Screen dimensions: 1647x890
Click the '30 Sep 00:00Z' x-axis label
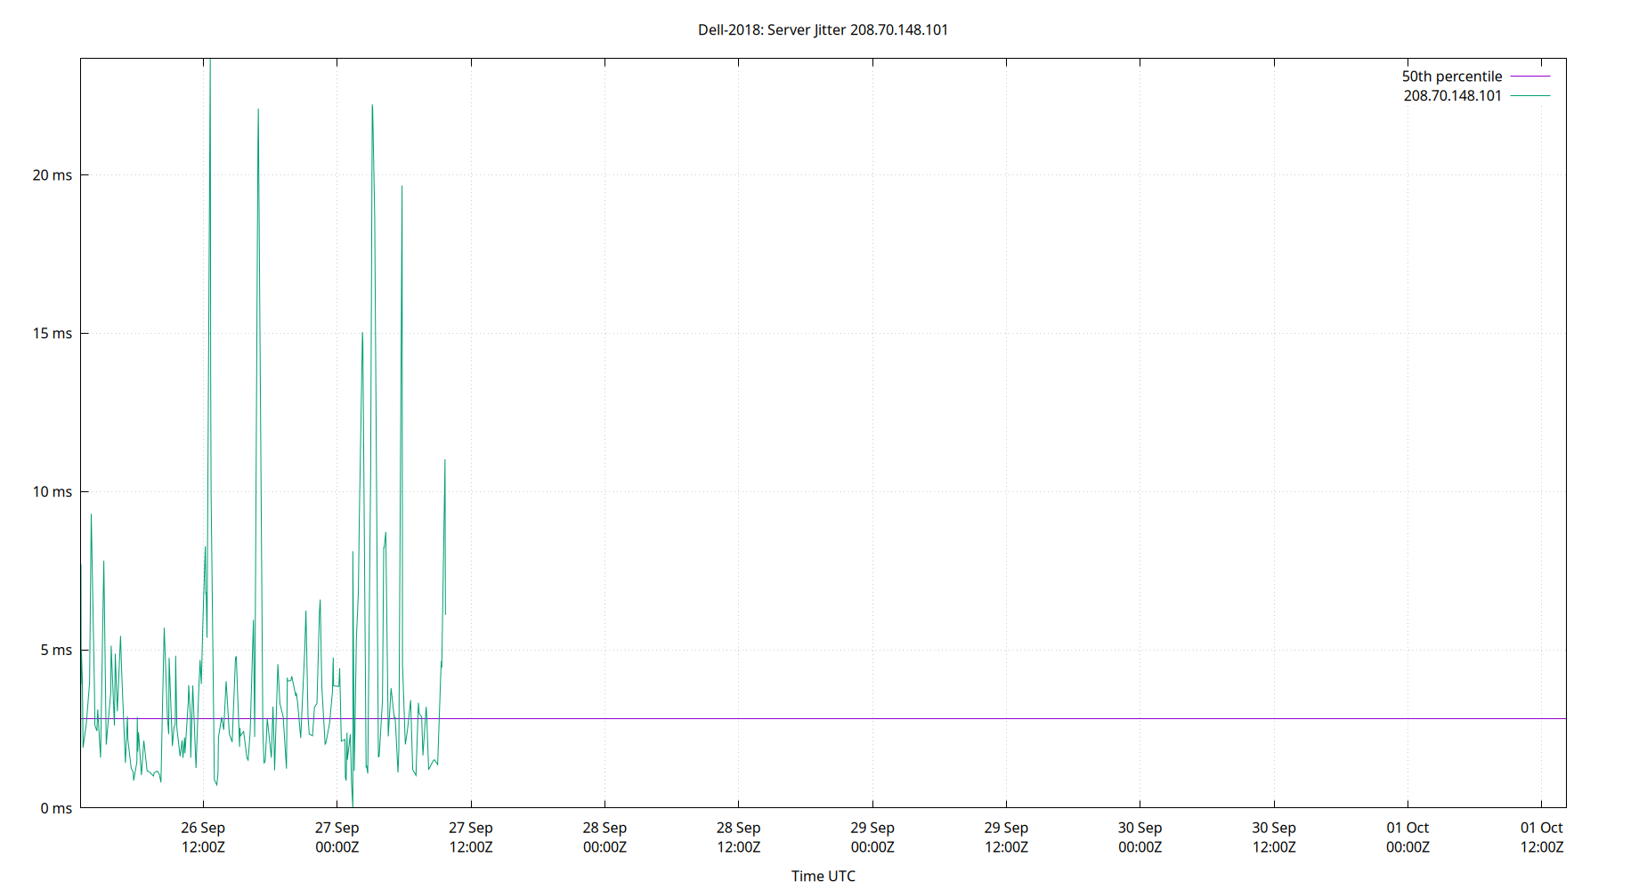tap(1140, 837)
